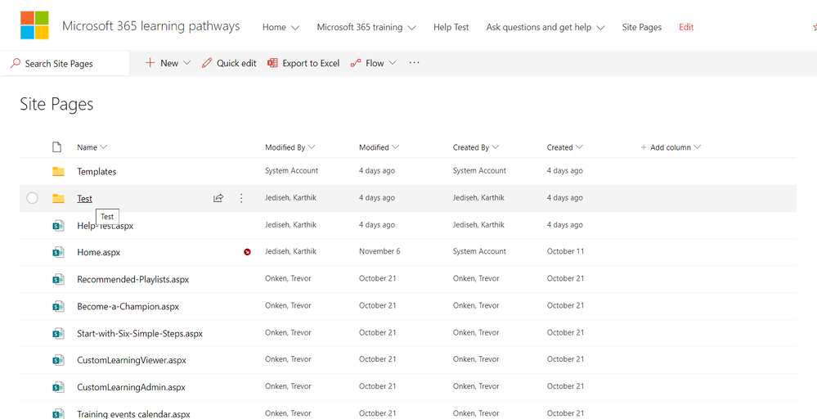Click the Microsoft 365 learning pathways title
Screen dimensions: 817x419
[x=151, y=26]
